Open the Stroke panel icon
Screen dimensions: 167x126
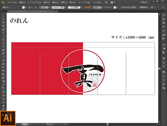(x=164, y=45)
